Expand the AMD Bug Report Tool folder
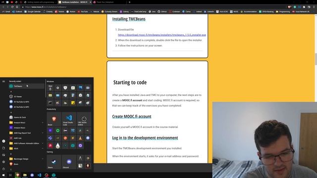 pyautogui.click(x=26, y=133)
